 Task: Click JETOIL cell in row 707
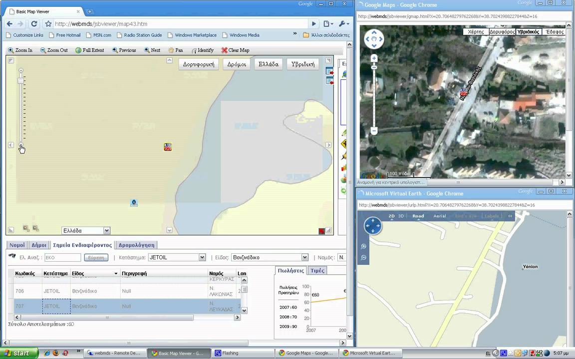pos(56,306)
